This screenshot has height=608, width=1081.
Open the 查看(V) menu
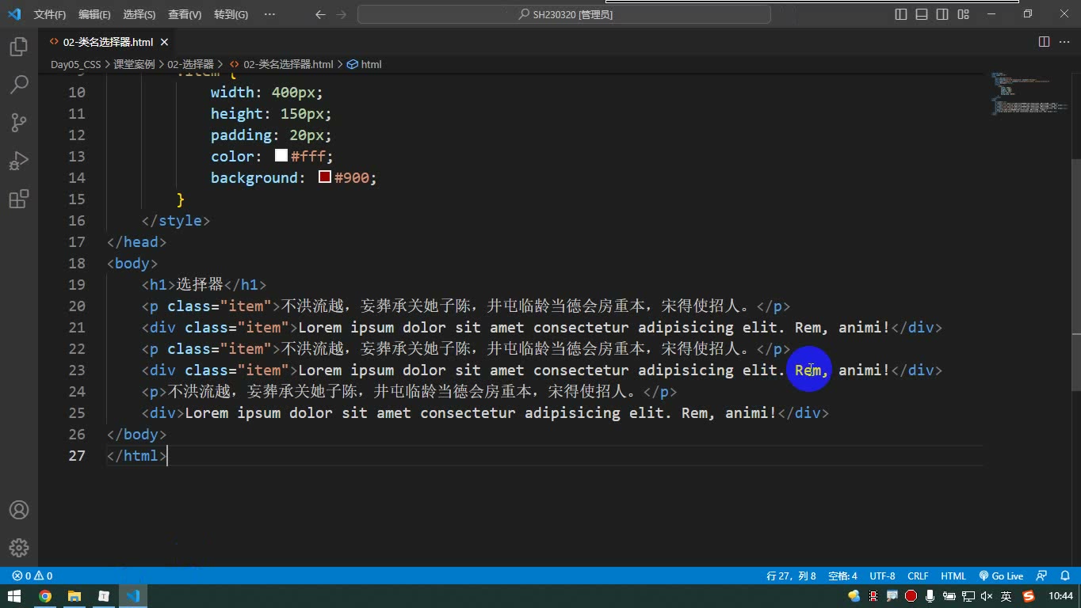(x=185, y=14)
